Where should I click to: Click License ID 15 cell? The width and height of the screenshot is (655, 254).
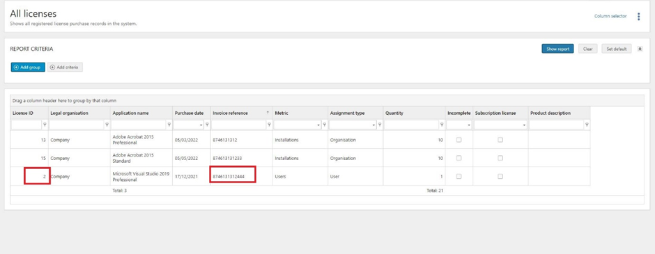click(29, 158)
